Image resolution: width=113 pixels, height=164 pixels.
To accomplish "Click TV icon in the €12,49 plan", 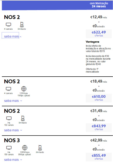I will pos(8,25).
